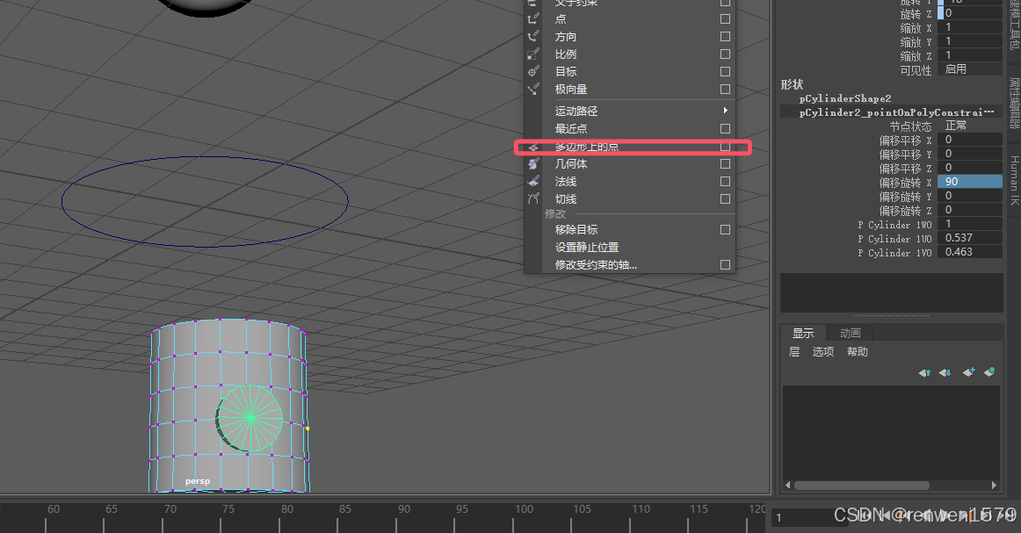The height and width of the screenshot is (533, 1021).
Task: Click the Scale constraint icon beside 比例
Action: (533, 54)
